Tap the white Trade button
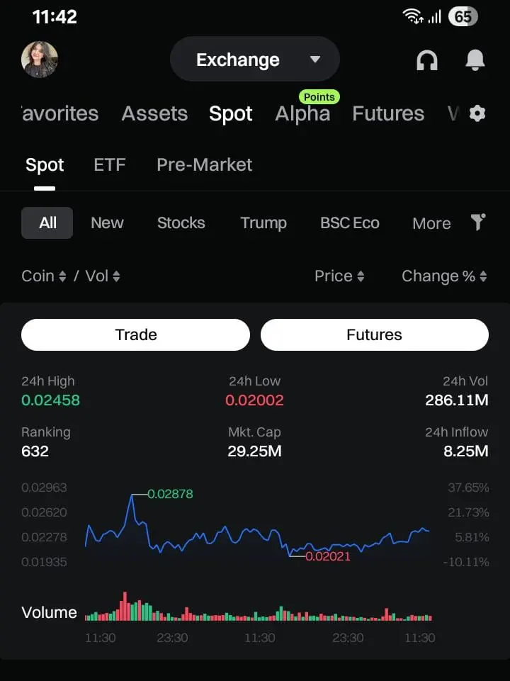This screenshot has width=510, height=681. pyautogui.click(x=135, y=335)
